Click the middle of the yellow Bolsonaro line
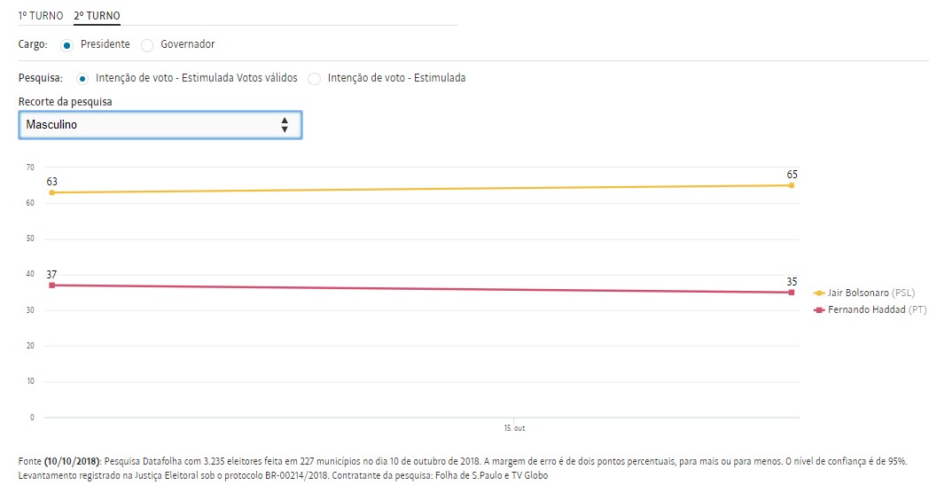Viewport: 929px width, 485px height. 421,189
